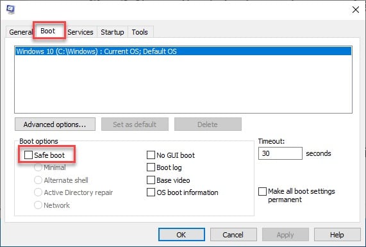366x247 pixels.
Task: Check the No GUI boot option
Action: tap(151, 155)
